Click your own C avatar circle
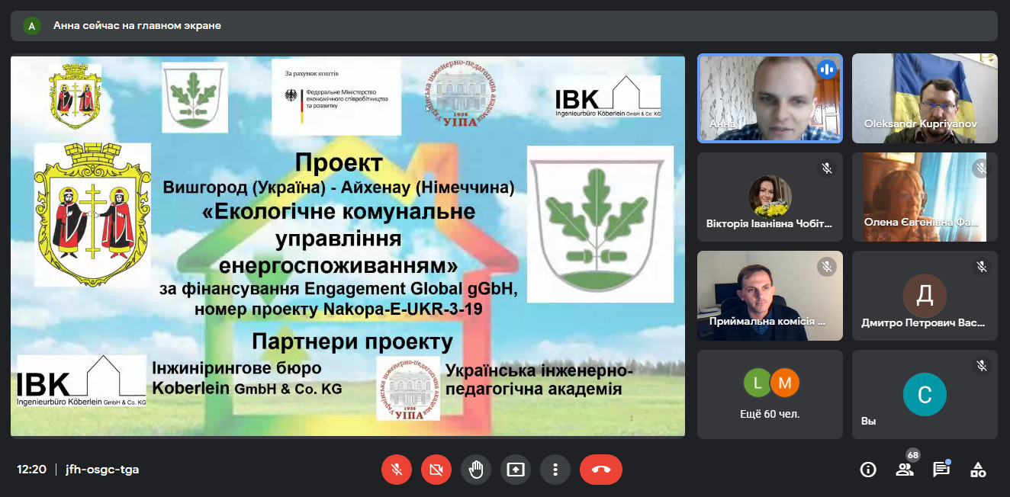This screenshot has width=1010, height=497. 925,394
